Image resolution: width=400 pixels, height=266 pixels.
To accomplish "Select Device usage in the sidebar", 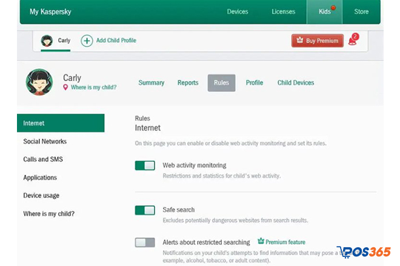I will [x=41, y=195].
